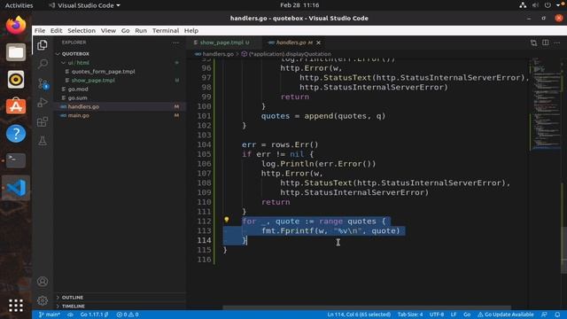Open the notifications bell in status bar

(x=557, y=315)
